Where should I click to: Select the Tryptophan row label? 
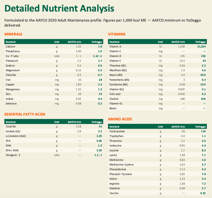tap(117, 136)
